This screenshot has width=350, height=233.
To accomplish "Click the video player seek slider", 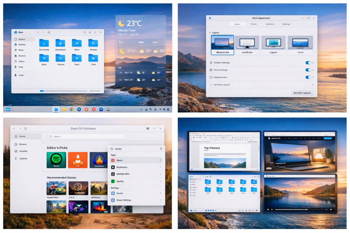I will click(x=297, y=210).
